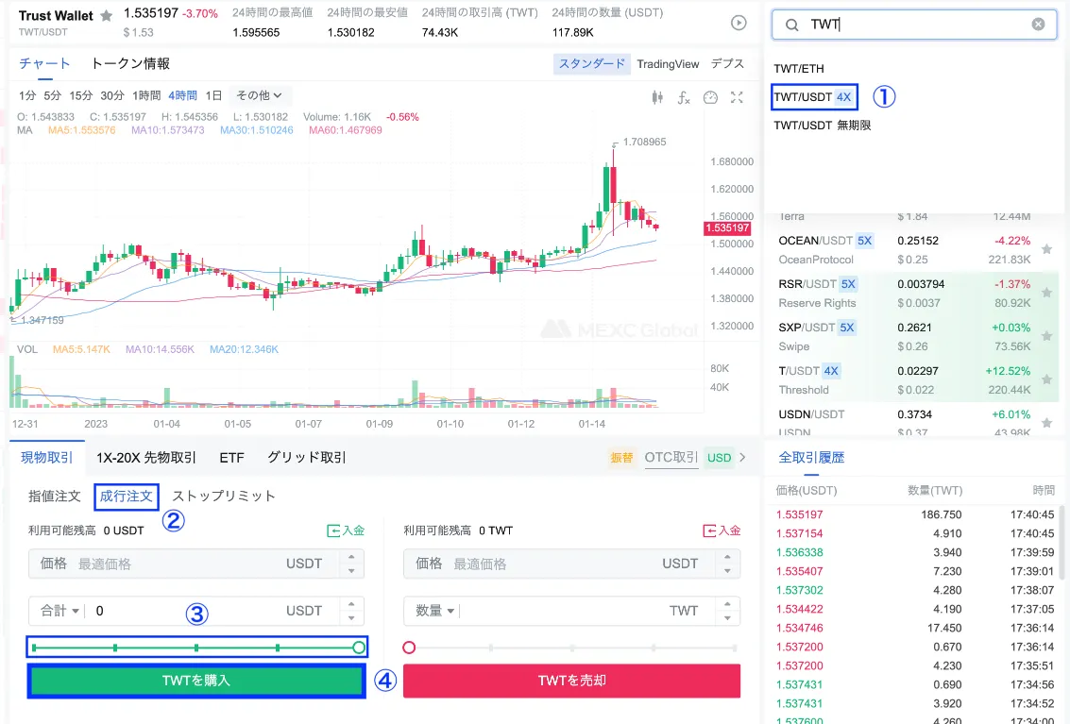Select the 1時間 chart interval
Image resolution: width=1070 pixels, height=724 pixels.
[x=146, y=95]
